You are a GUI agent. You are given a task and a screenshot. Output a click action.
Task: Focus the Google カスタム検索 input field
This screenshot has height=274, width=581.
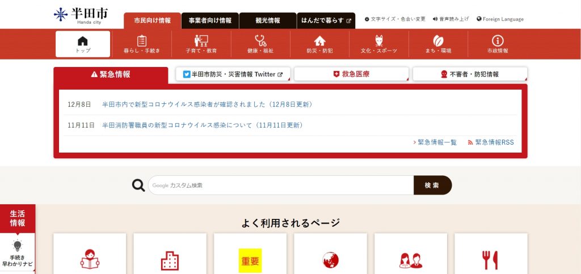tap(281, 185)
